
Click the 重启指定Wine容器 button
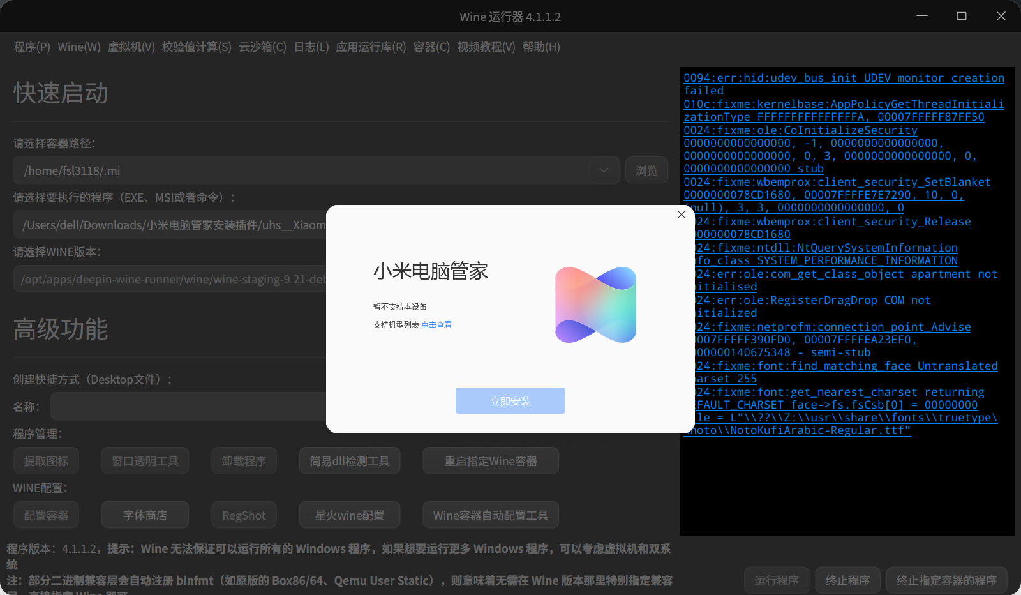pyautogui.click(x=491, y=461)
